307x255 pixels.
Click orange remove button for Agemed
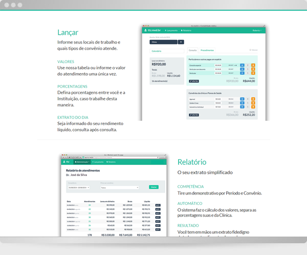pyautogui.click(x=253, y=99)
